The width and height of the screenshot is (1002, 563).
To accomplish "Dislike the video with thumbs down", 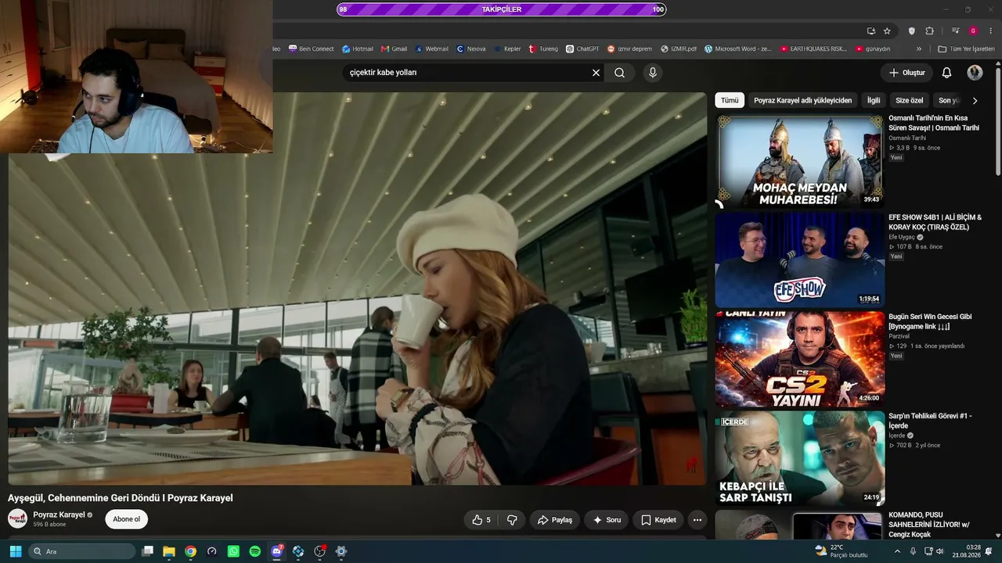I will (x=512, y=520).
